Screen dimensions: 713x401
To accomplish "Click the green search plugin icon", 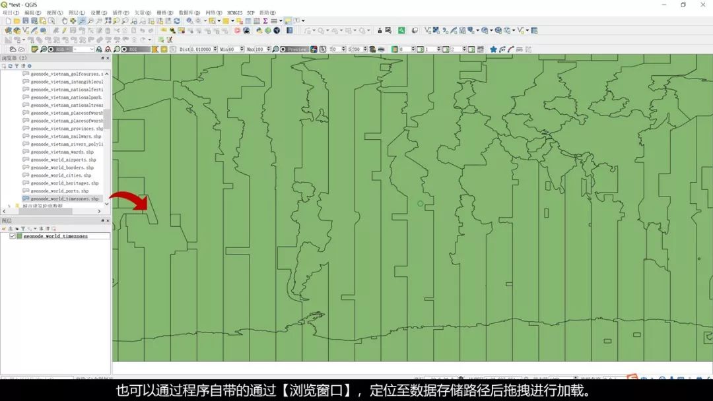I will coord(401,30).
